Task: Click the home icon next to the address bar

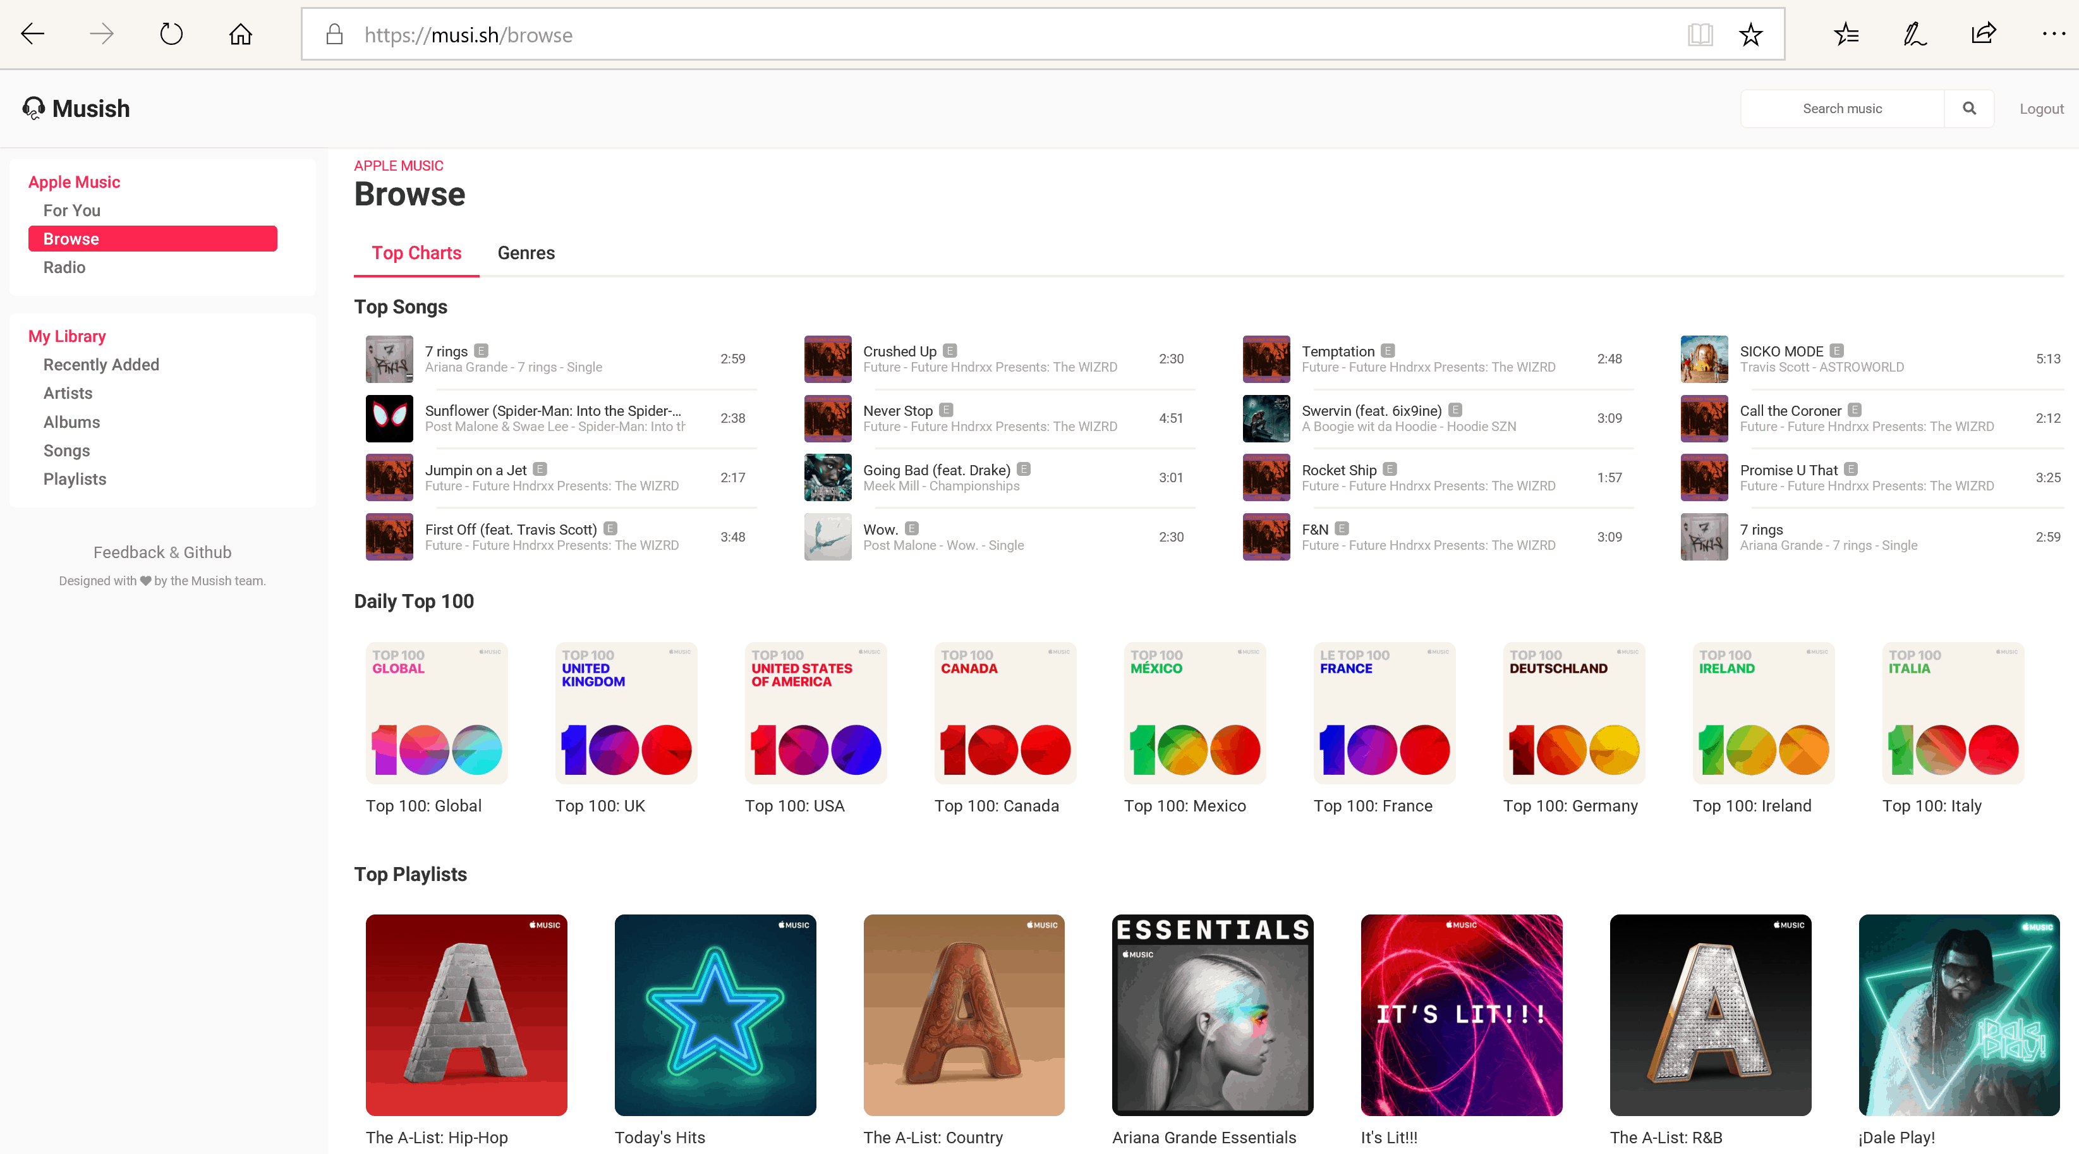Action: [x=239, y=34]
